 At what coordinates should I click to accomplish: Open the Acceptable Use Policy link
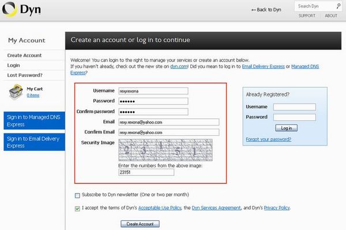pos(160,208)
